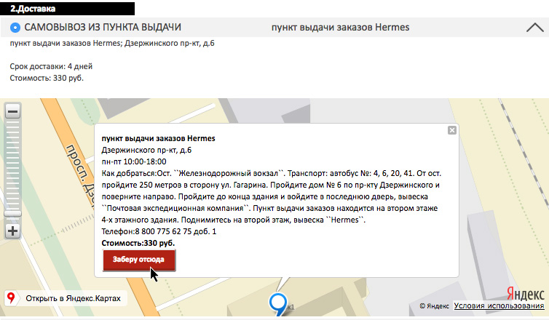The width and height of the screenshot is (549, 320).
Task: Click popup bold title 'пункт выдачи заказов Hermes'
Action: (158, 138)
